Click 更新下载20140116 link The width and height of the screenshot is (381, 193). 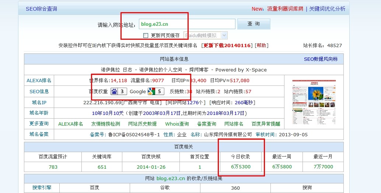point(227,45)
